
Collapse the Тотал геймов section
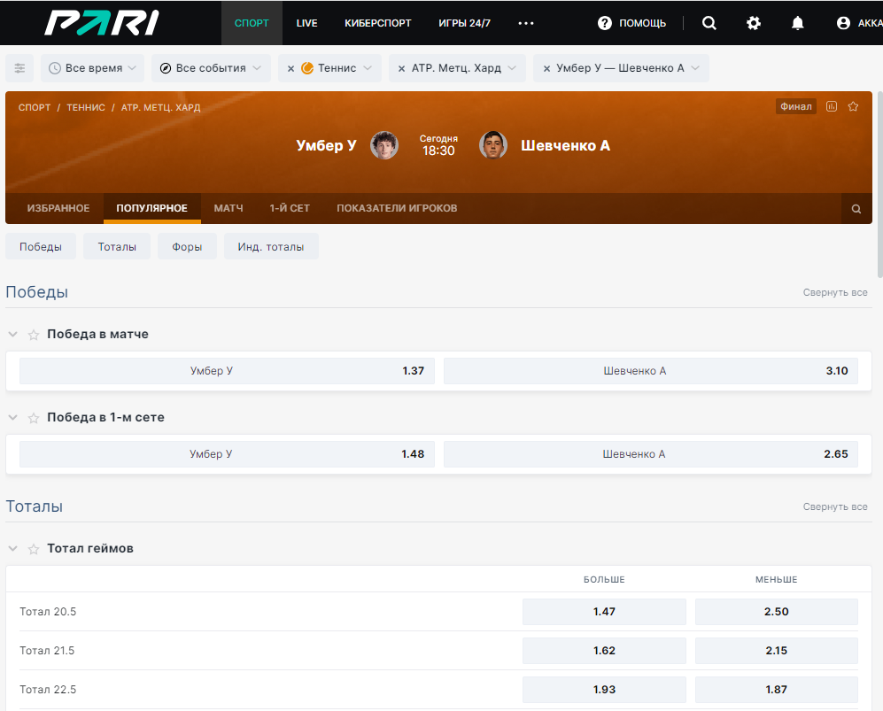pos(13,548)
